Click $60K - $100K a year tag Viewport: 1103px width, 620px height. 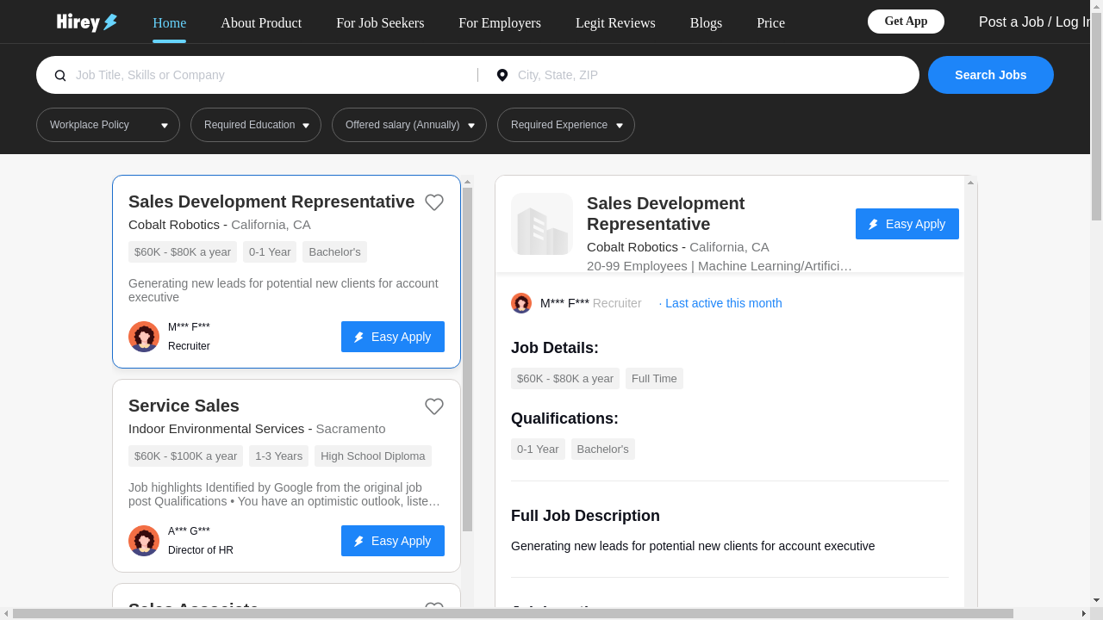186,456
